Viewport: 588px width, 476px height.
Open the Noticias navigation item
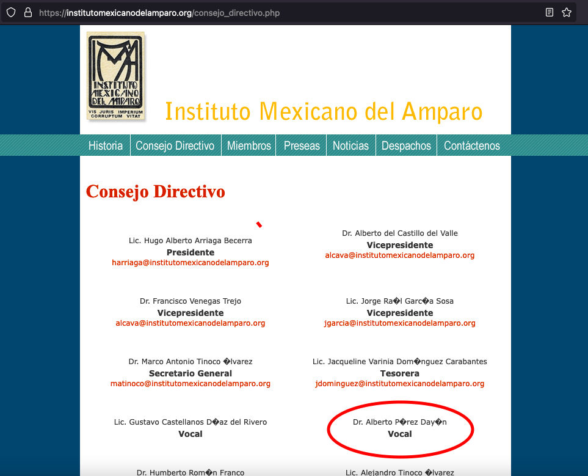point(350,145)
